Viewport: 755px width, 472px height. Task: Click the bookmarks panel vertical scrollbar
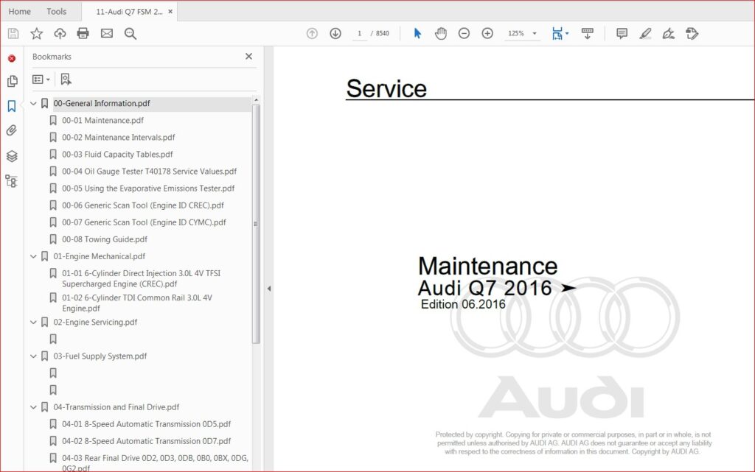(256, 224)
